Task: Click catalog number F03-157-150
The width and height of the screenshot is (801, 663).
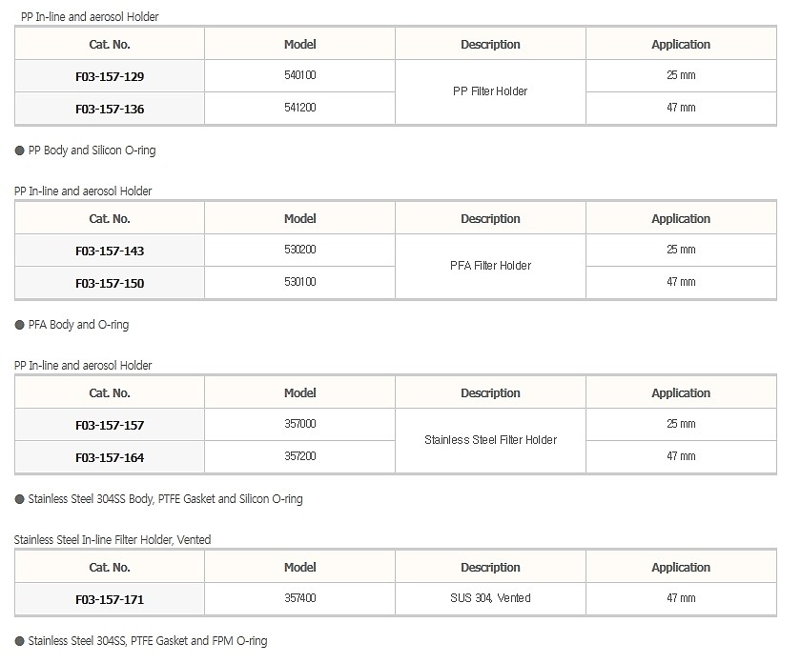Action: point(110,283)
